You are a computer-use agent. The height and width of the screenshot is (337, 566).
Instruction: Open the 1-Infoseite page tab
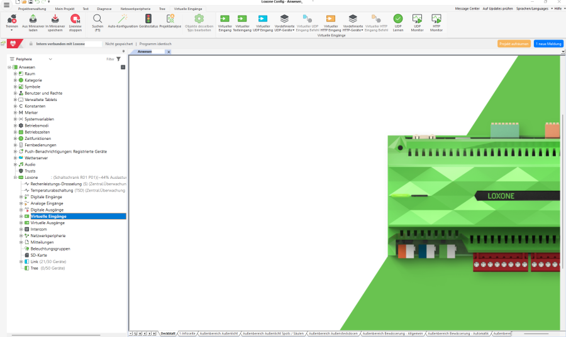click(187, 333)
